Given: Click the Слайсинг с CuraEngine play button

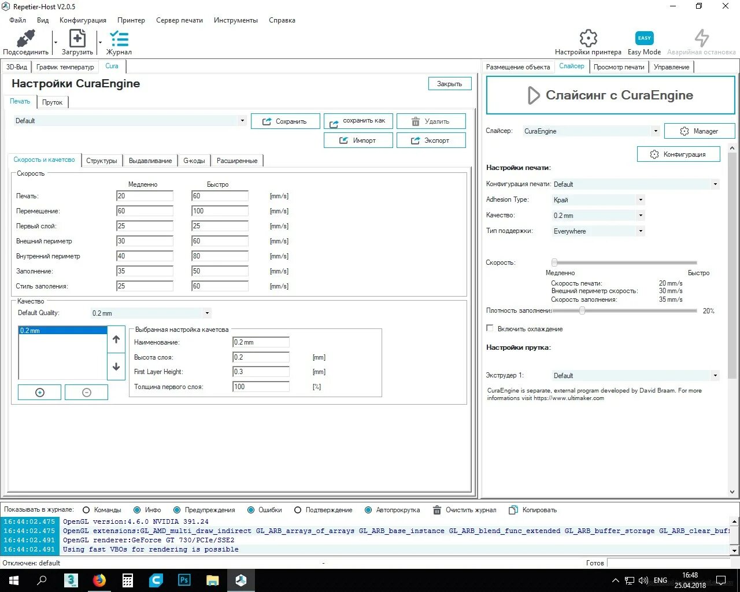Looking at the screenshot, I should pyautogui.click(x=610, y=95).
